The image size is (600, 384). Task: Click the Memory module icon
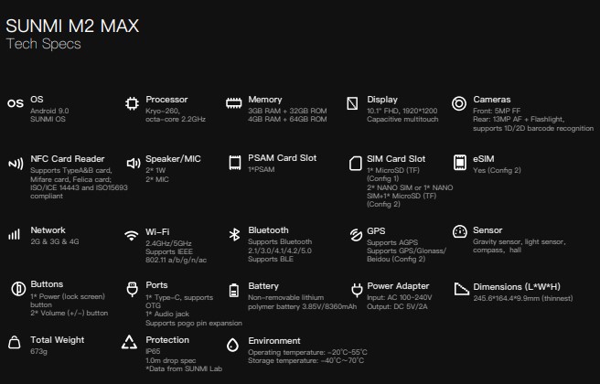point(234,103)
